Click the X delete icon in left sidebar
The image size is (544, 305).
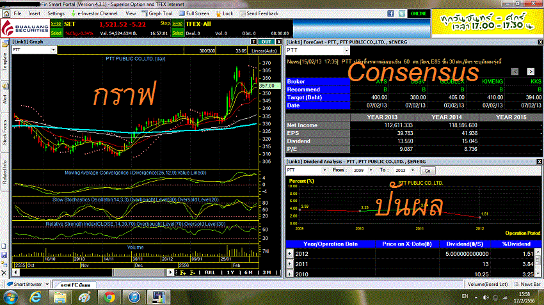click(x=4, y=273)
